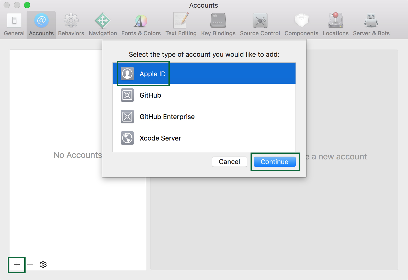This screenshot has width=408, height=280.
Task: Open the Components preferences pane
Action: [301, 25]
